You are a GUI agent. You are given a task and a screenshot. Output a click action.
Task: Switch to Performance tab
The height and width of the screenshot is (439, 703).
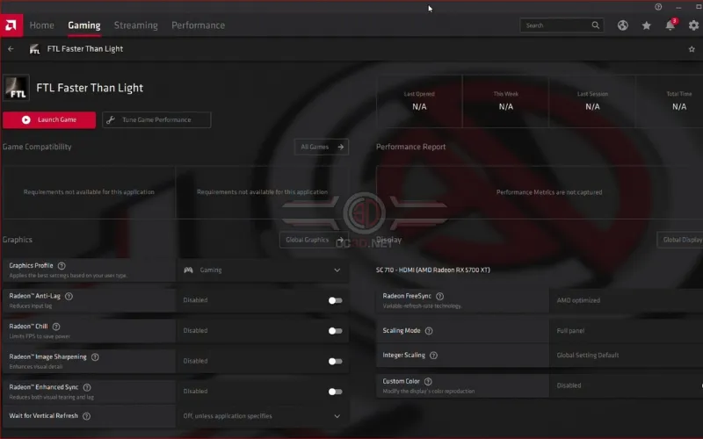point(199,25)
